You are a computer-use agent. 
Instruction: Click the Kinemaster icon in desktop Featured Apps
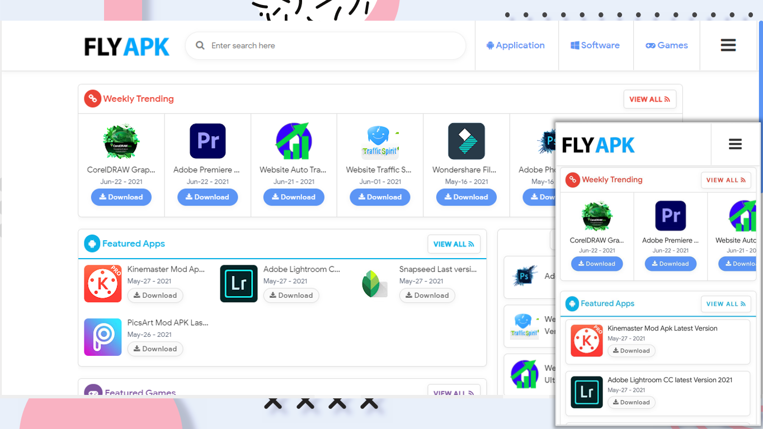[x=103, y=284]
